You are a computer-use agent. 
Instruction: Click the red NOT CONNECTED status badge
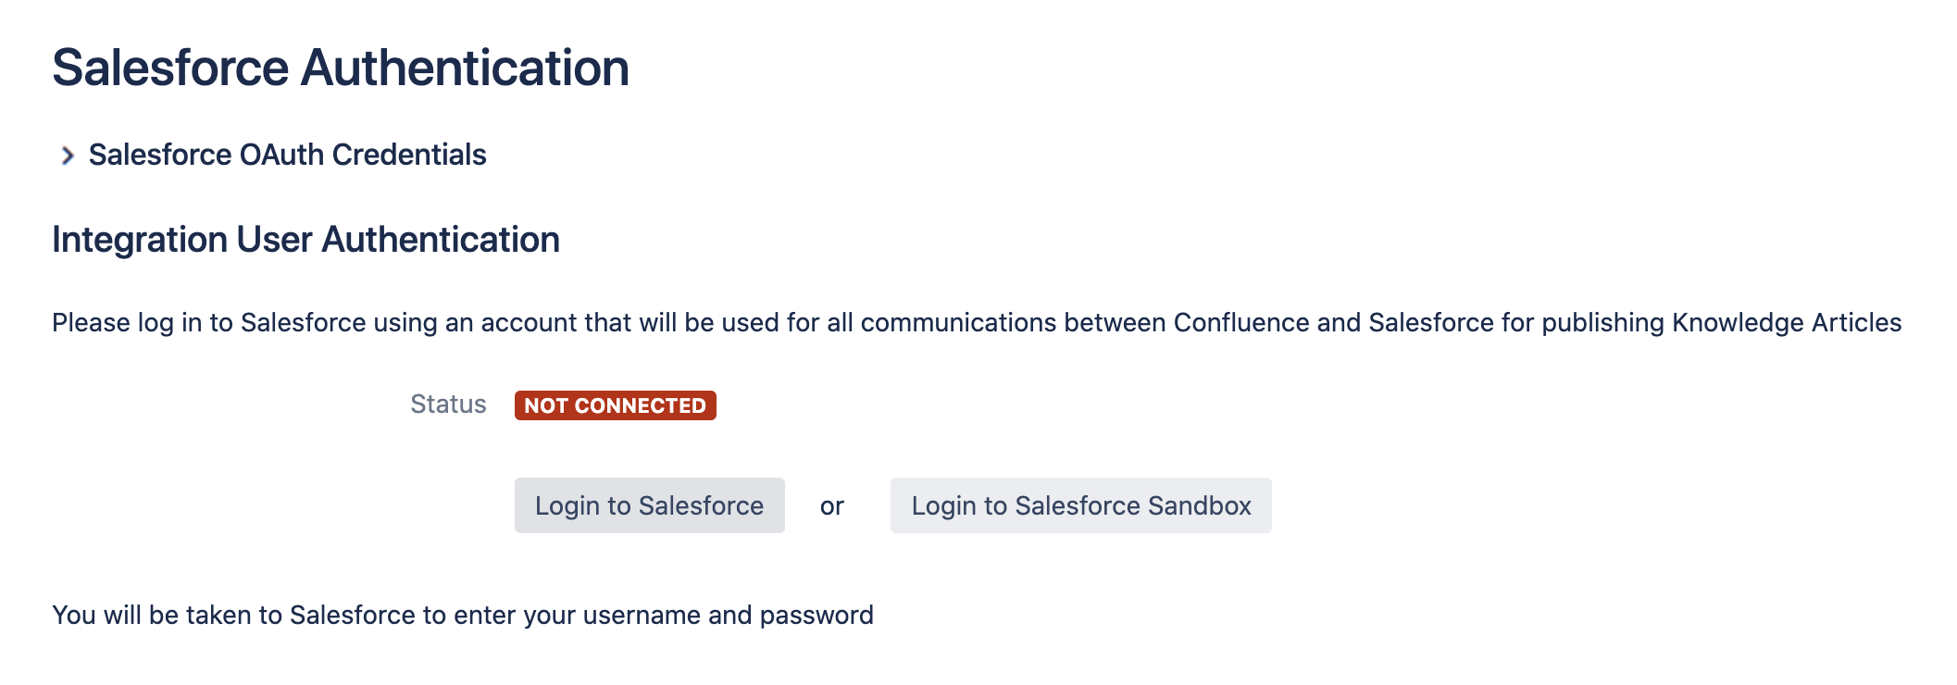(x=615, y=405)
